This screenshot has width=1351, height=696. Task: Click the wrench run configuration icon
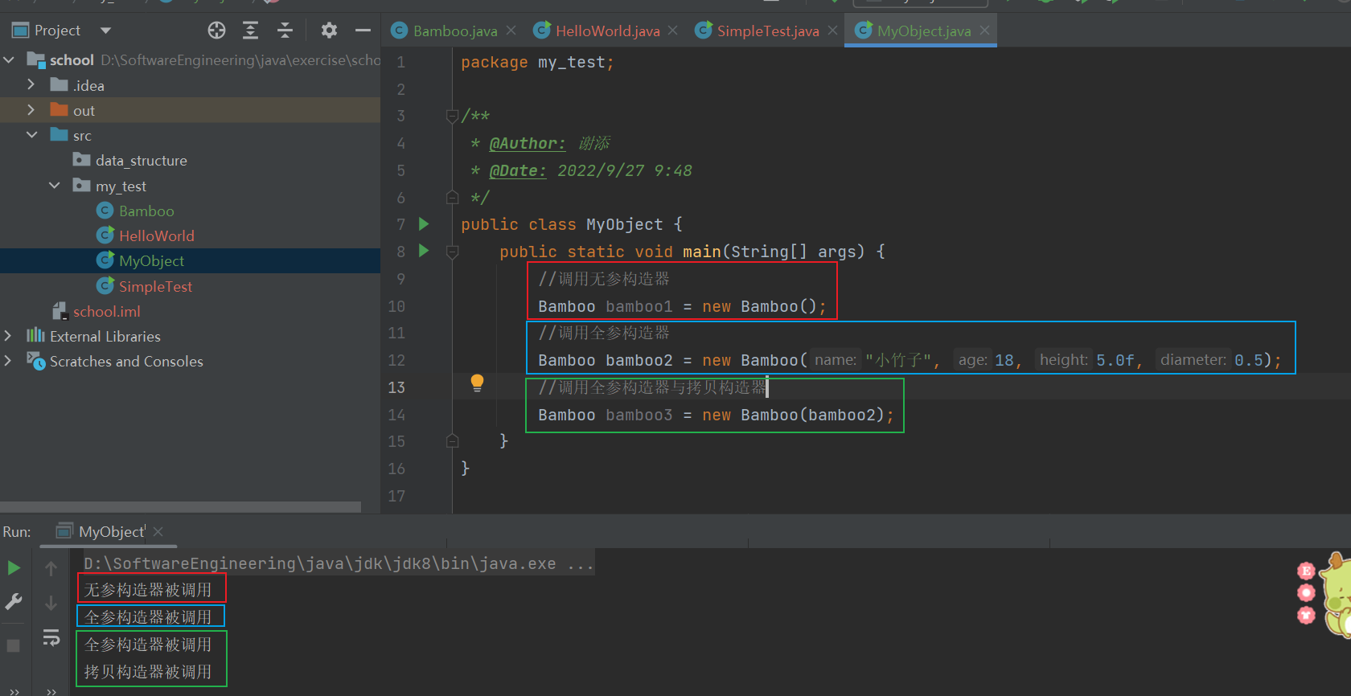pos(14,601)
